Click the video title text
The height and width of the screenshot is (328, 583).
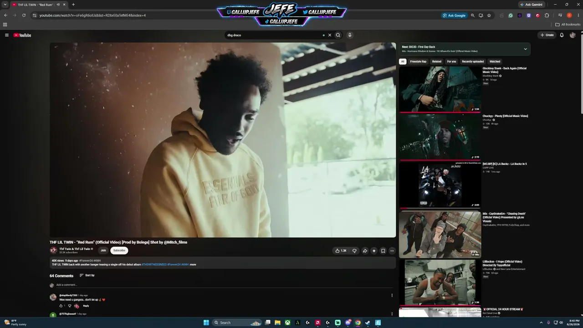tap(118, 242)
